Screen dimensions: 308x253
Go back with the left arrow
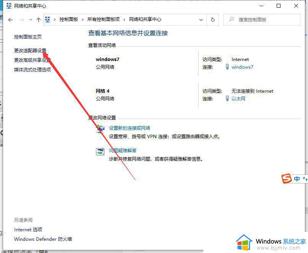10,19
